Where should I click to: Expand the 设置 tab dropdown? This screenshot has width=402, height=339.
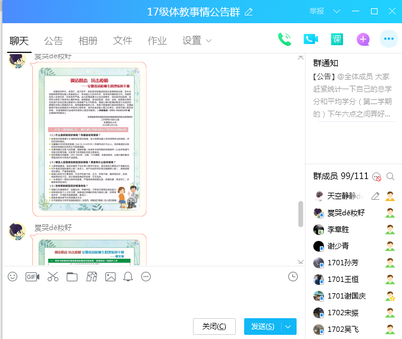[x=208, y=40]
